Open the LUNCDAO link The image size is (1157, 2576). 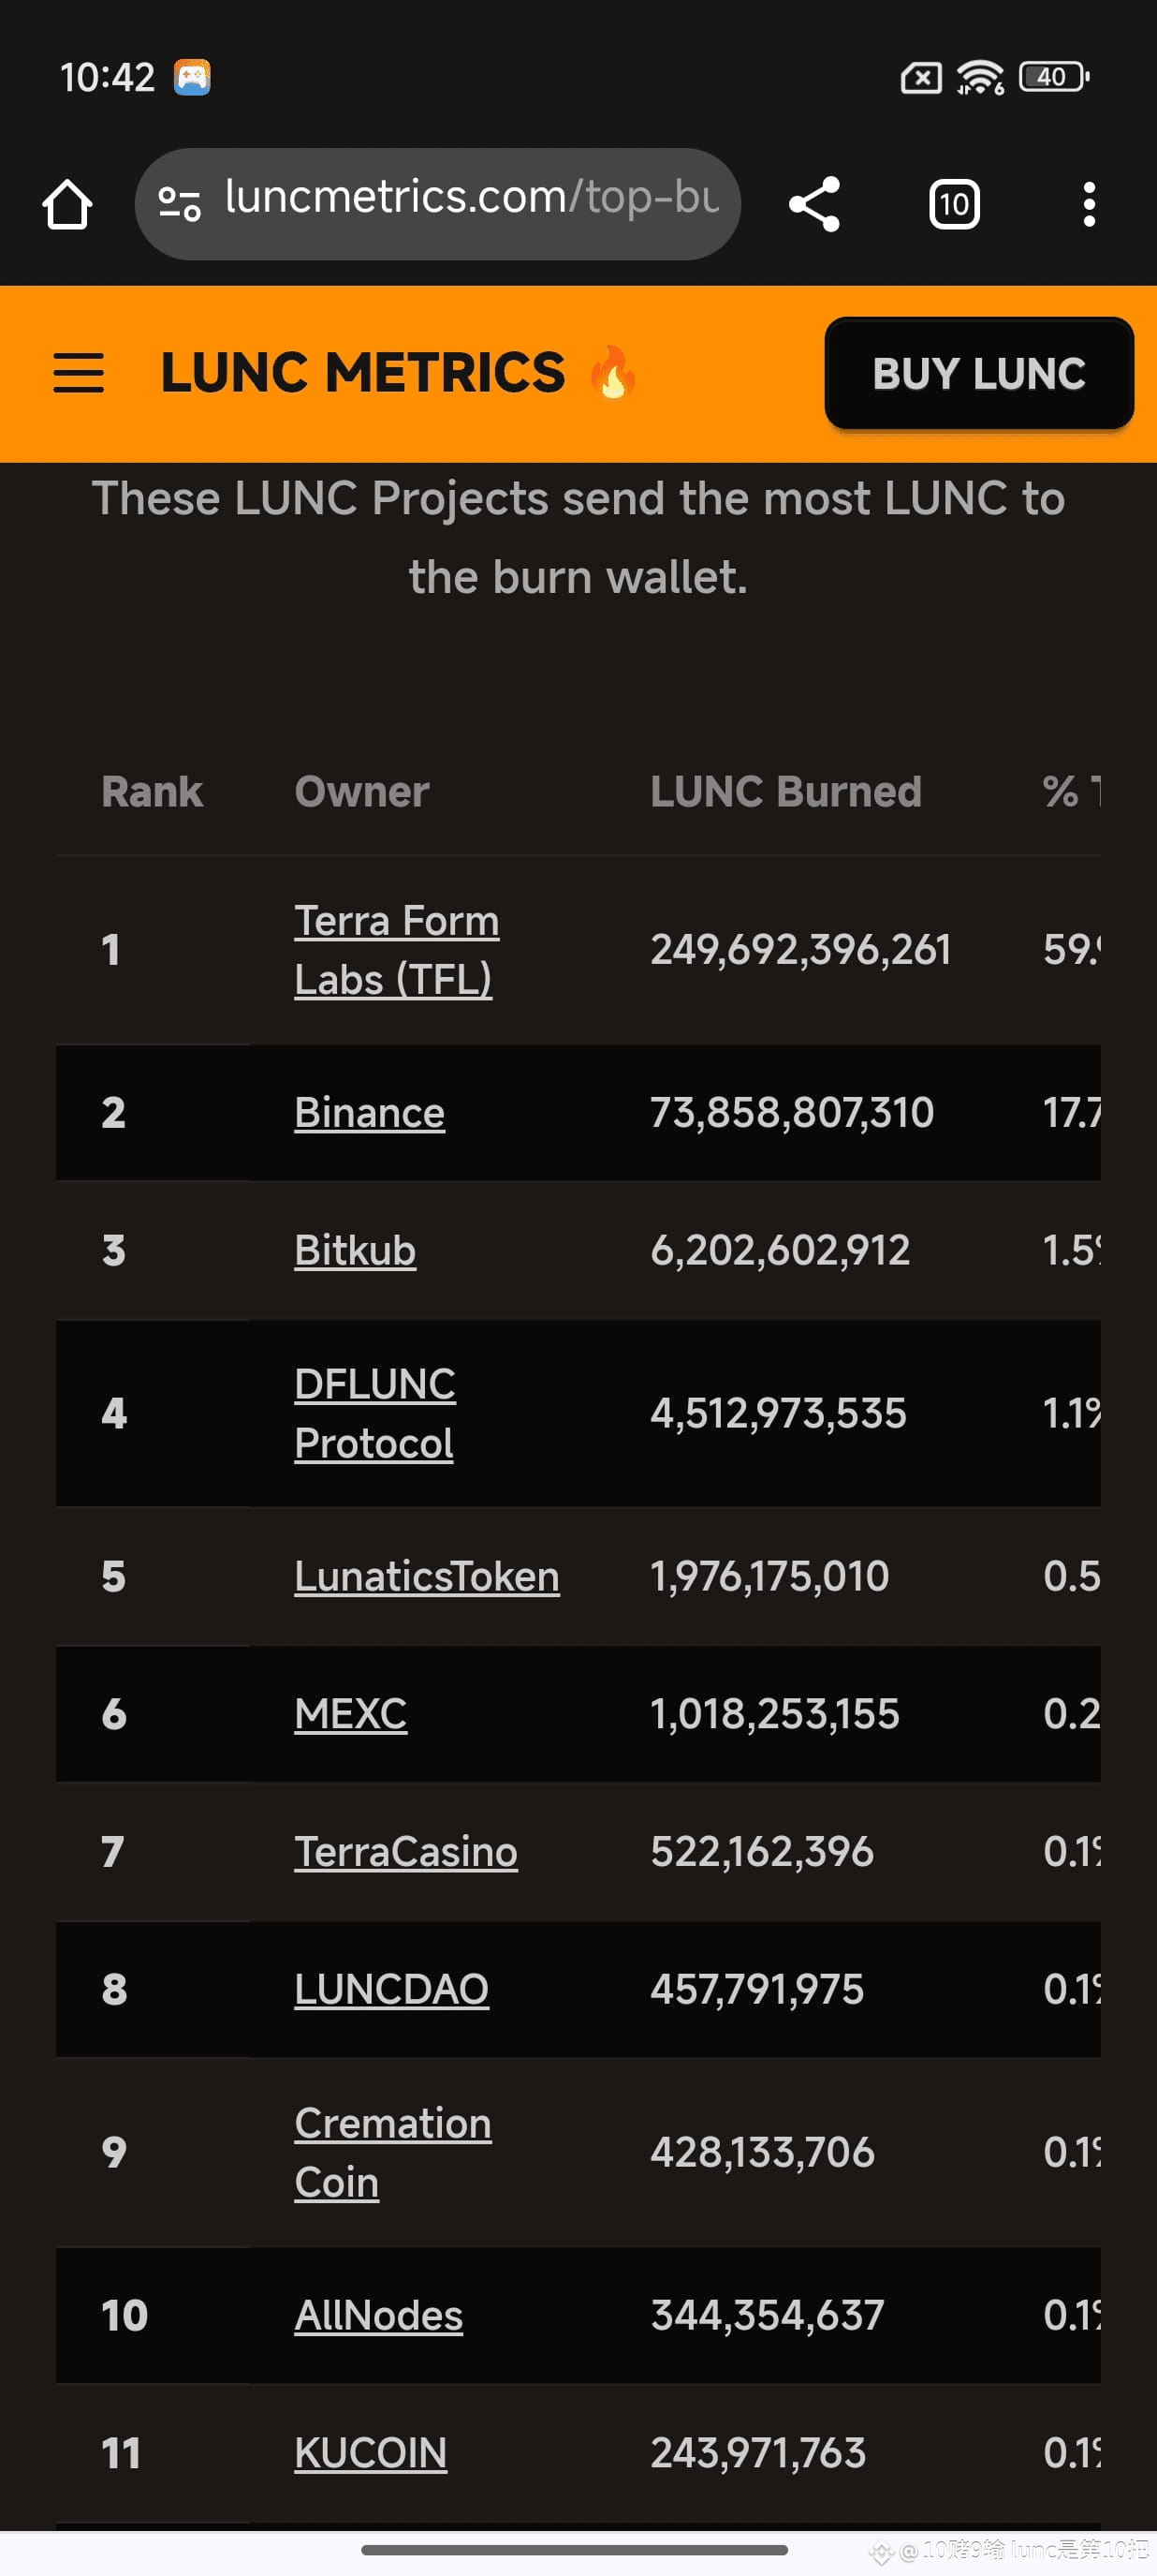coord(391,1988)
